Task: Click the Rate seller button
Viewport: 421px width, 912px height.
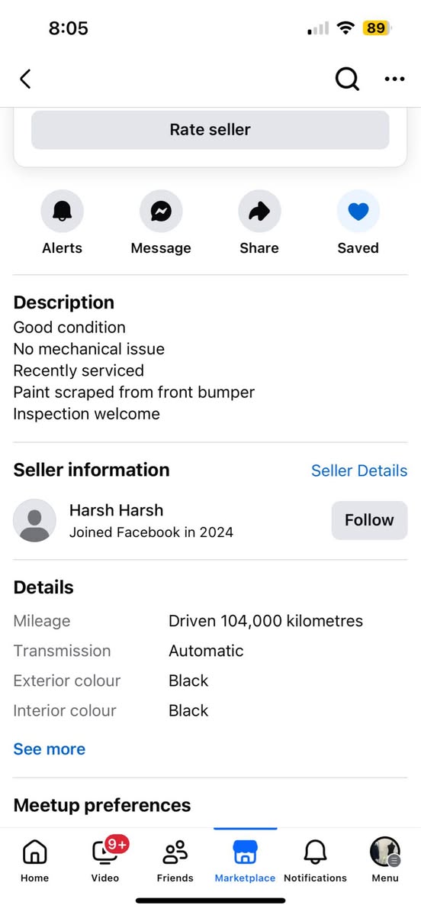Action: click(210, 130)
